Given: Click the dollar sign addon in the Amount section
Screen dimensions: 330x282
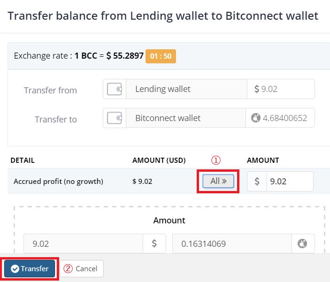Looking at the screenshot, I should (x=154, y=244).
